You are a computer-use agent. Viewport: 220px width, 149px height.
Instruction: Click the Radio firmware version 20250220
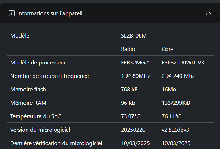click(x=133, y=130)
